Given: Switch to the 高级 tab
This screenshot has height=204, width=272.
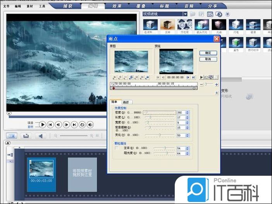Looking at the screenshot, I should pos(126,102).
